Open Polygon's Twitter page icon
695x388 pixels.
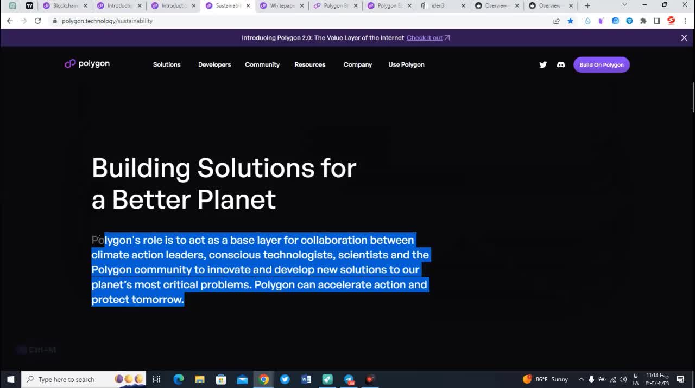tap(543, 64)
